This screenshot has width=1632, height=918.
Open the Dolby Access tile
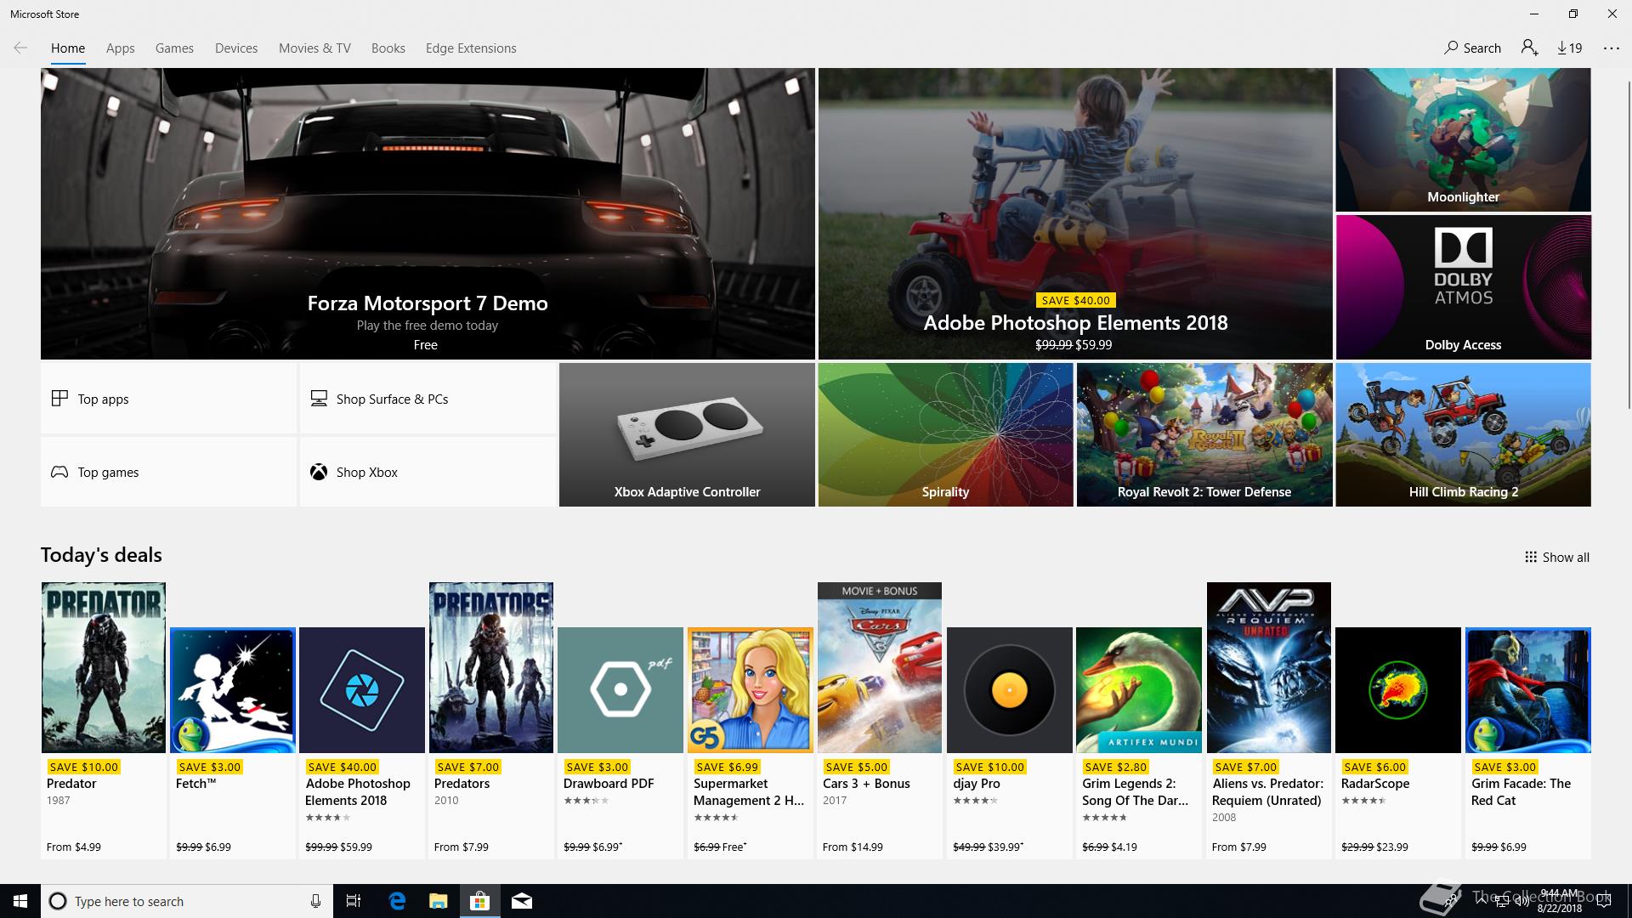(x=1463, y=287)
